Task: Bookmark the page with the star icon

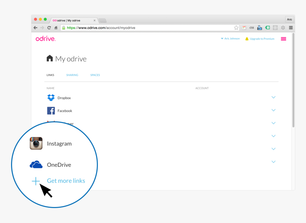Action: 236,28
